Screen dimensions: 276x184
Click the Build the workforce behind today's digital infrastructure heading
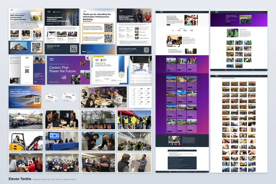(x=126, y=17)
